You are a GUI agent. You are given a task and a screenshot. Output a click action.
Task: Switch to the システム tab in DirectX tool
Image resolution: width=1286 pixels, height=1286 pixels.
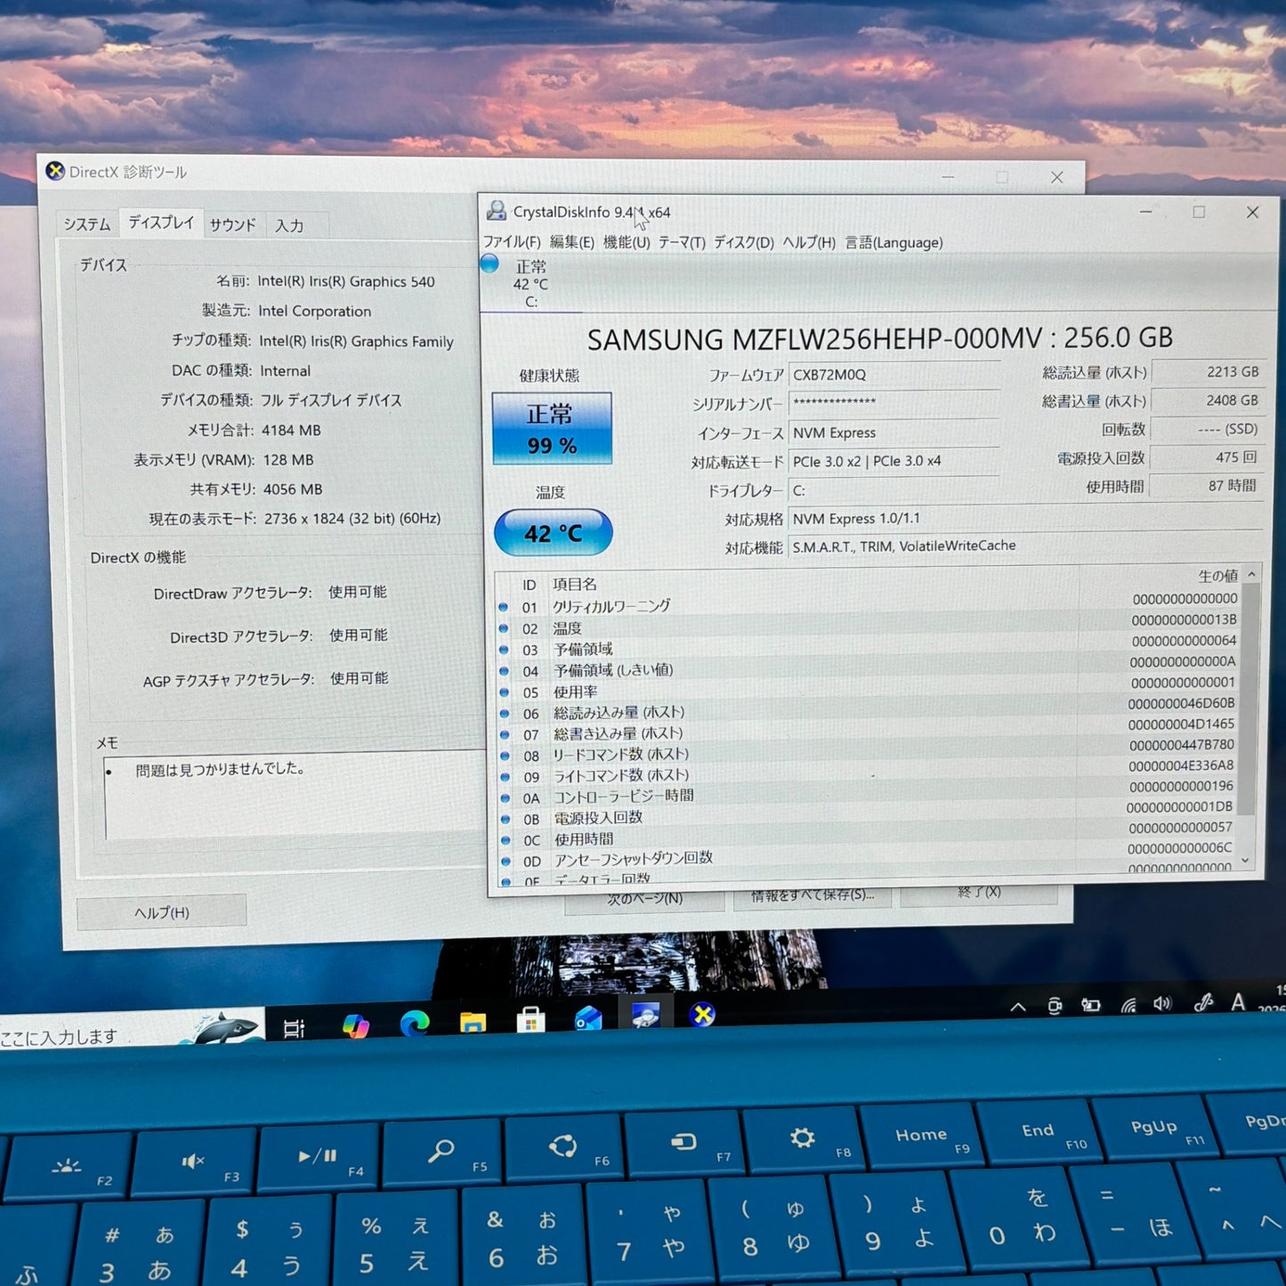(x=87, y=224)
